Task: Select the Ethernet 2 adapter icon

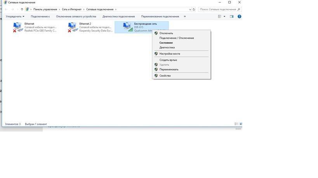Action: click(73, 27)
